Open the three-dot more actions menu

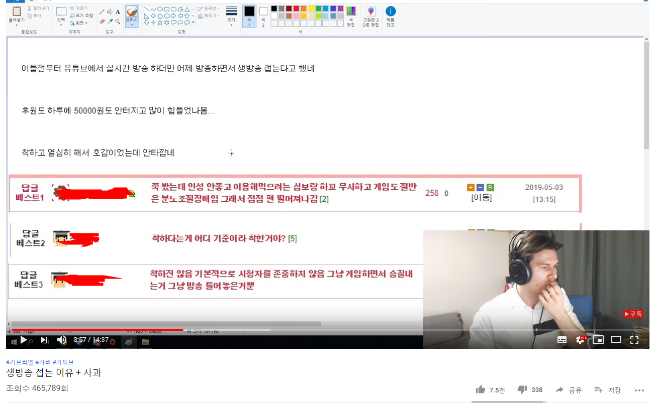[x=639, y=390]
